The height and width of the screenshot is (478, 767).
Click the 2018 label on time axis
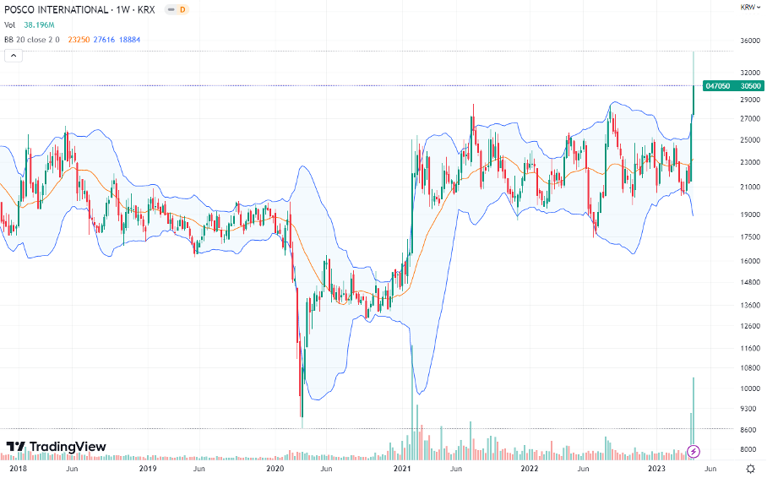(x=19, y=467)
